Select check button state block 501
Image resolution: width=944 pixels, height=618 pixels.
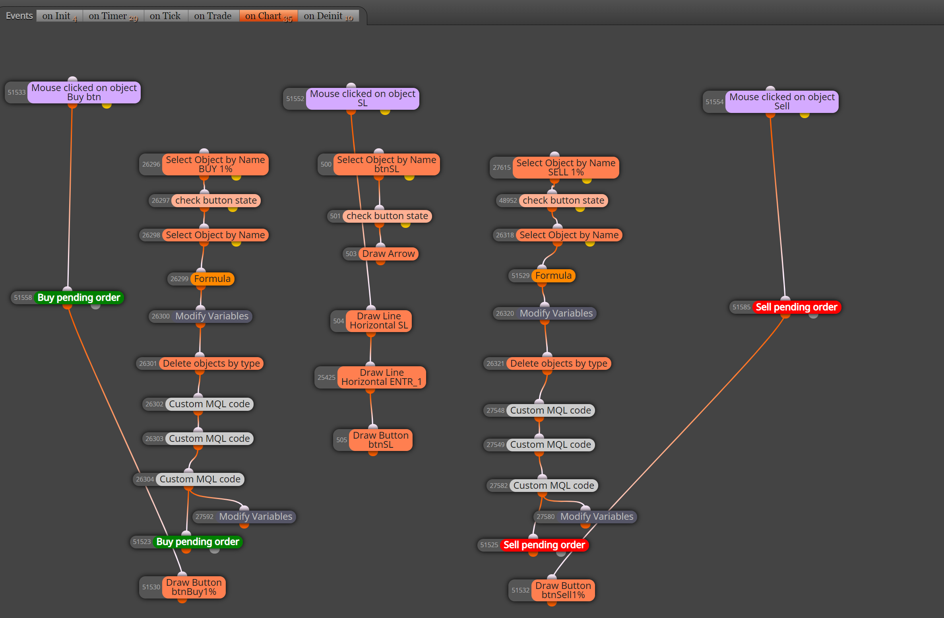point(388,216)
